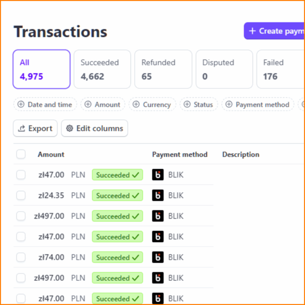The height and width of the screenshot is (305, 305).
Task: Click Succeeded badge on zł74.00 row
Action: (x=118, y=257)
